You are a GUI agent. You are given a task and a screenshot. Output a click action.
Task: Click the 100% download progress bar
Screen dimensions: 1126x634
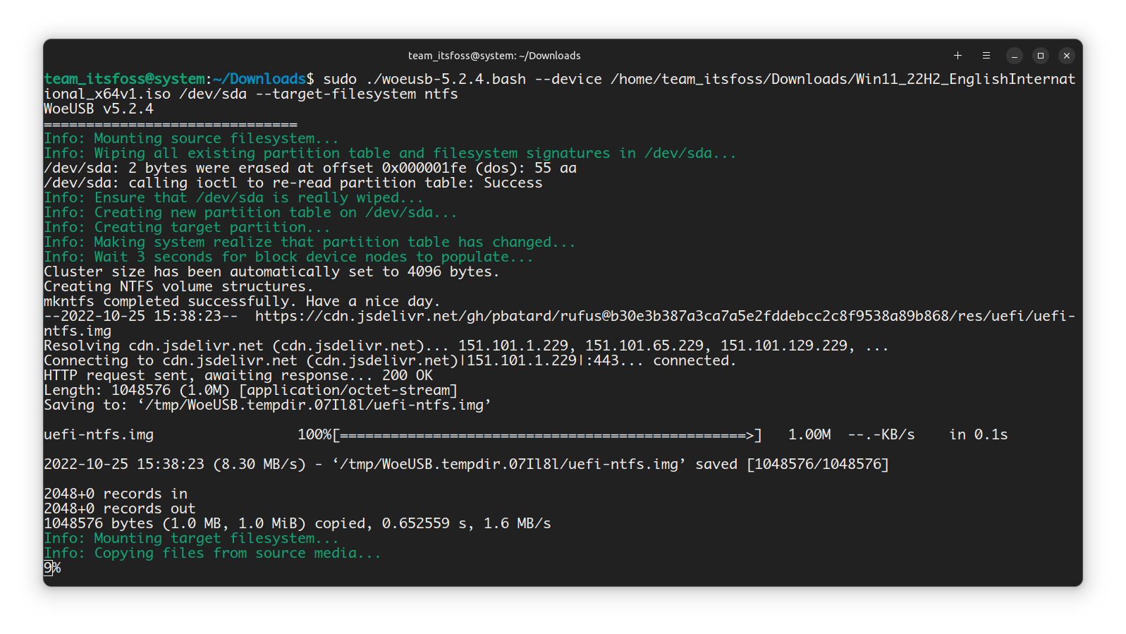530,434
